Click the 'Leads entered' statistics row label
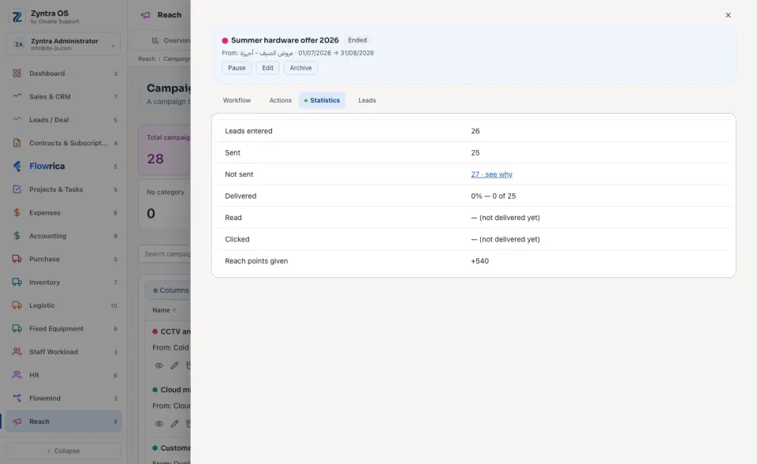The height and width of the screenshot is (464, 757). point(248,131)
